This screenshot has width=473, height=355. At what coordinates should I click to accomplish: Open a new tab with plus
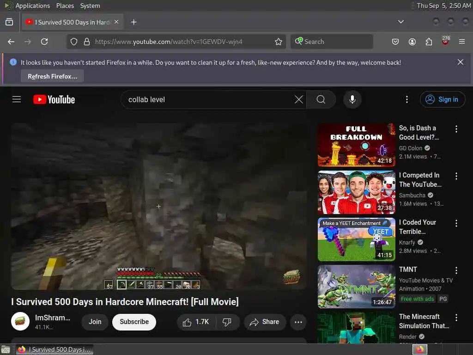(134, 22)
